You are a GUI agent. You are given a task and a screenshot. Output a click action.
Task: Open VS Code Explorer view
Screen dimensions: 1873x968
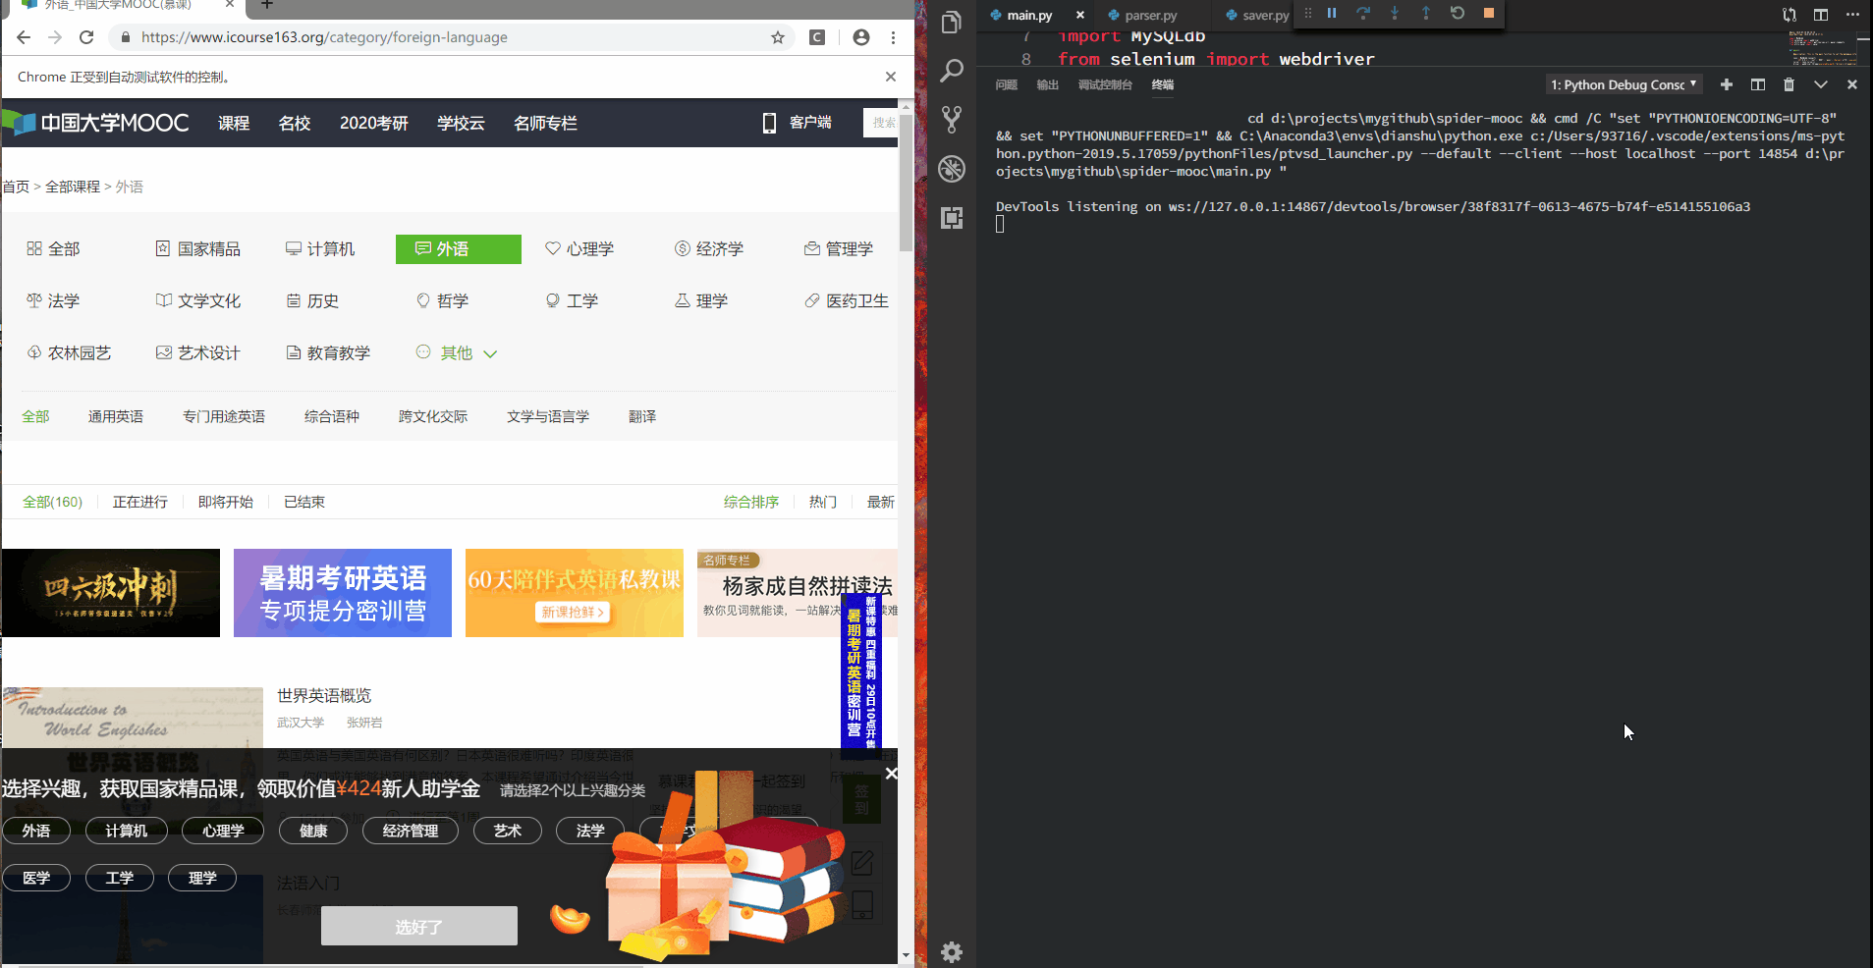click(x=951, y=22)
